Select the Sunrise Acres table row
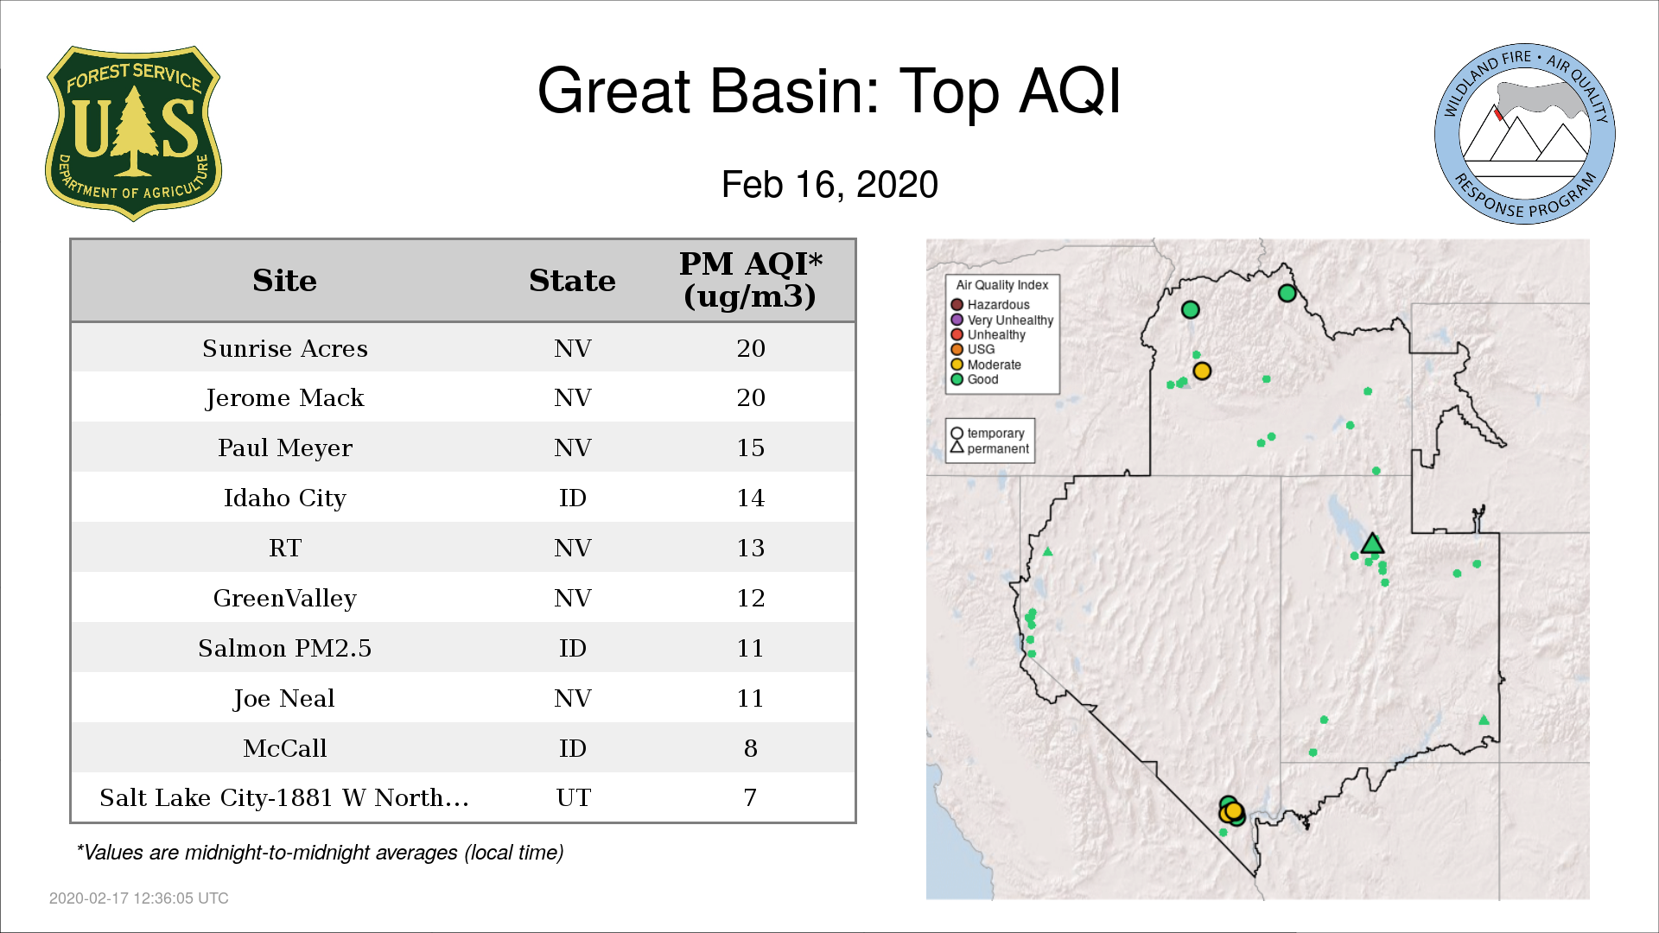The width and height of the screenshot is (1659, 933). (463, 348)
